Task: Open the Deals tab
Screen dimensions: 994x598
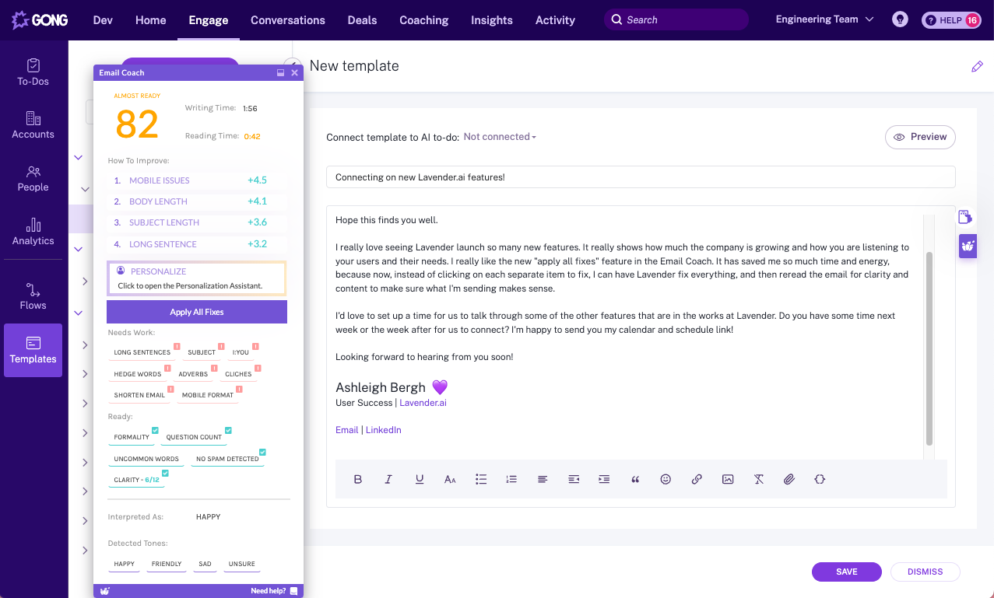Action: [x=362, y=20]
